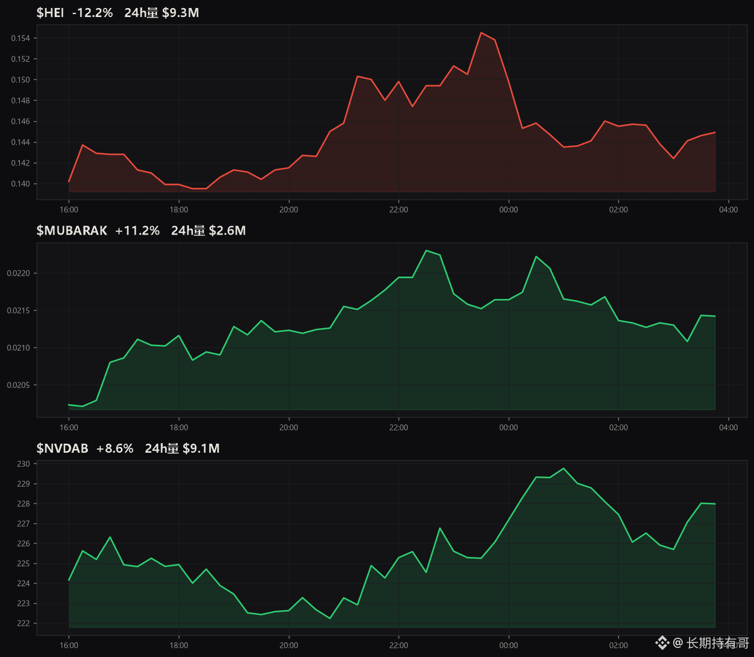
Task: Click the 227 price label on NVDAB chart
Action: [x=23, y=524]
